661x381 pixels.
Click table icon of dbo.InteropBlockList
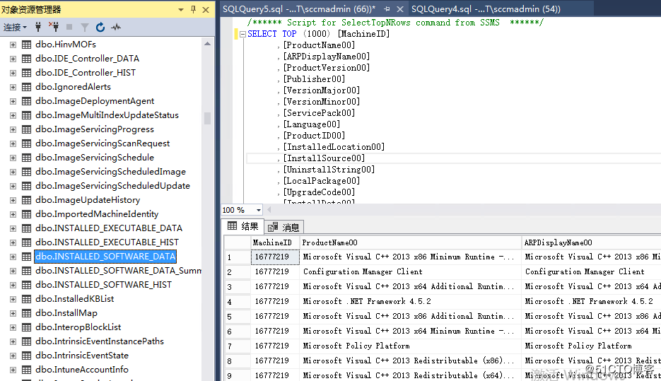click(27, 327)
